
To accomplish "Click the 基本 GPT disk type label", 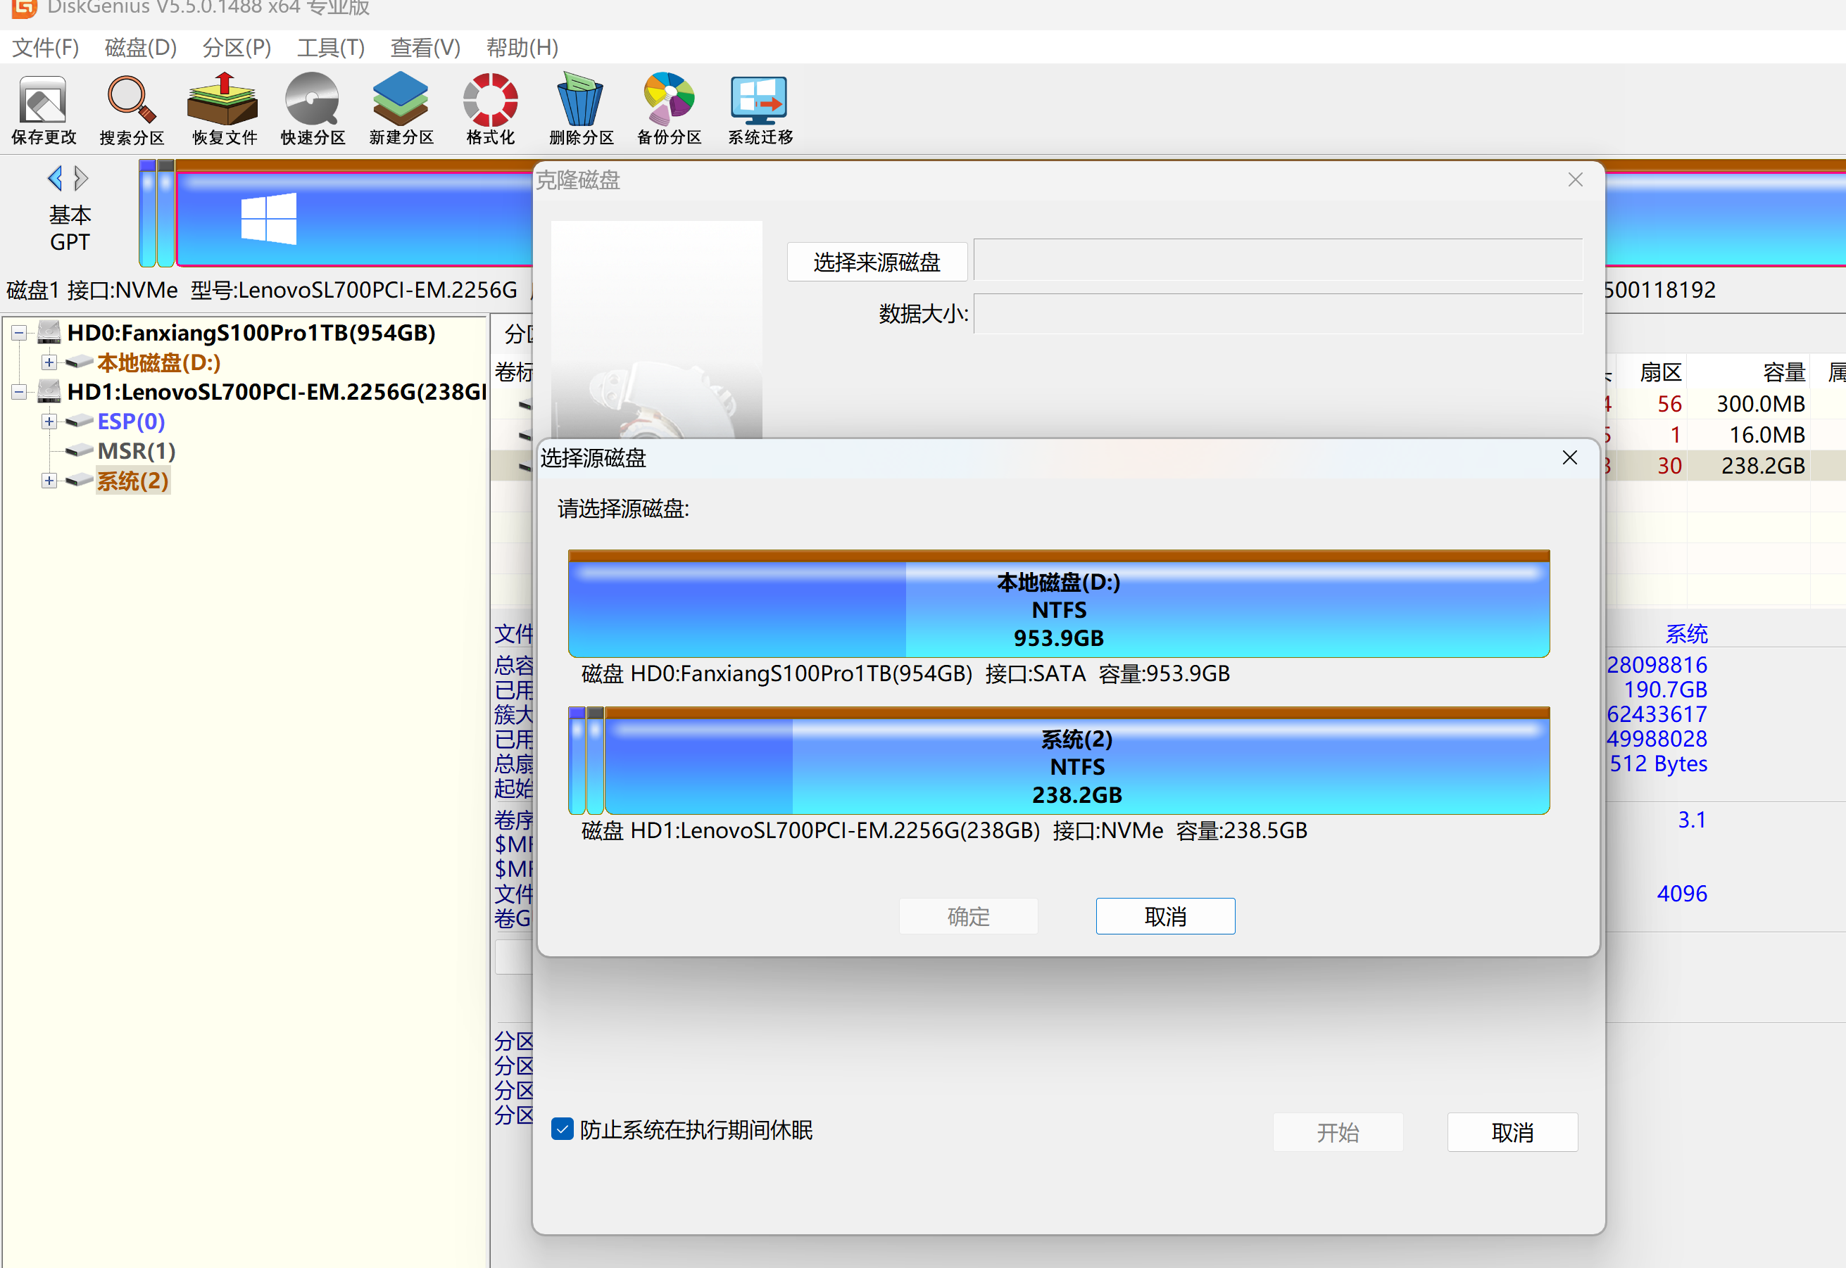I will click(70, 228).
